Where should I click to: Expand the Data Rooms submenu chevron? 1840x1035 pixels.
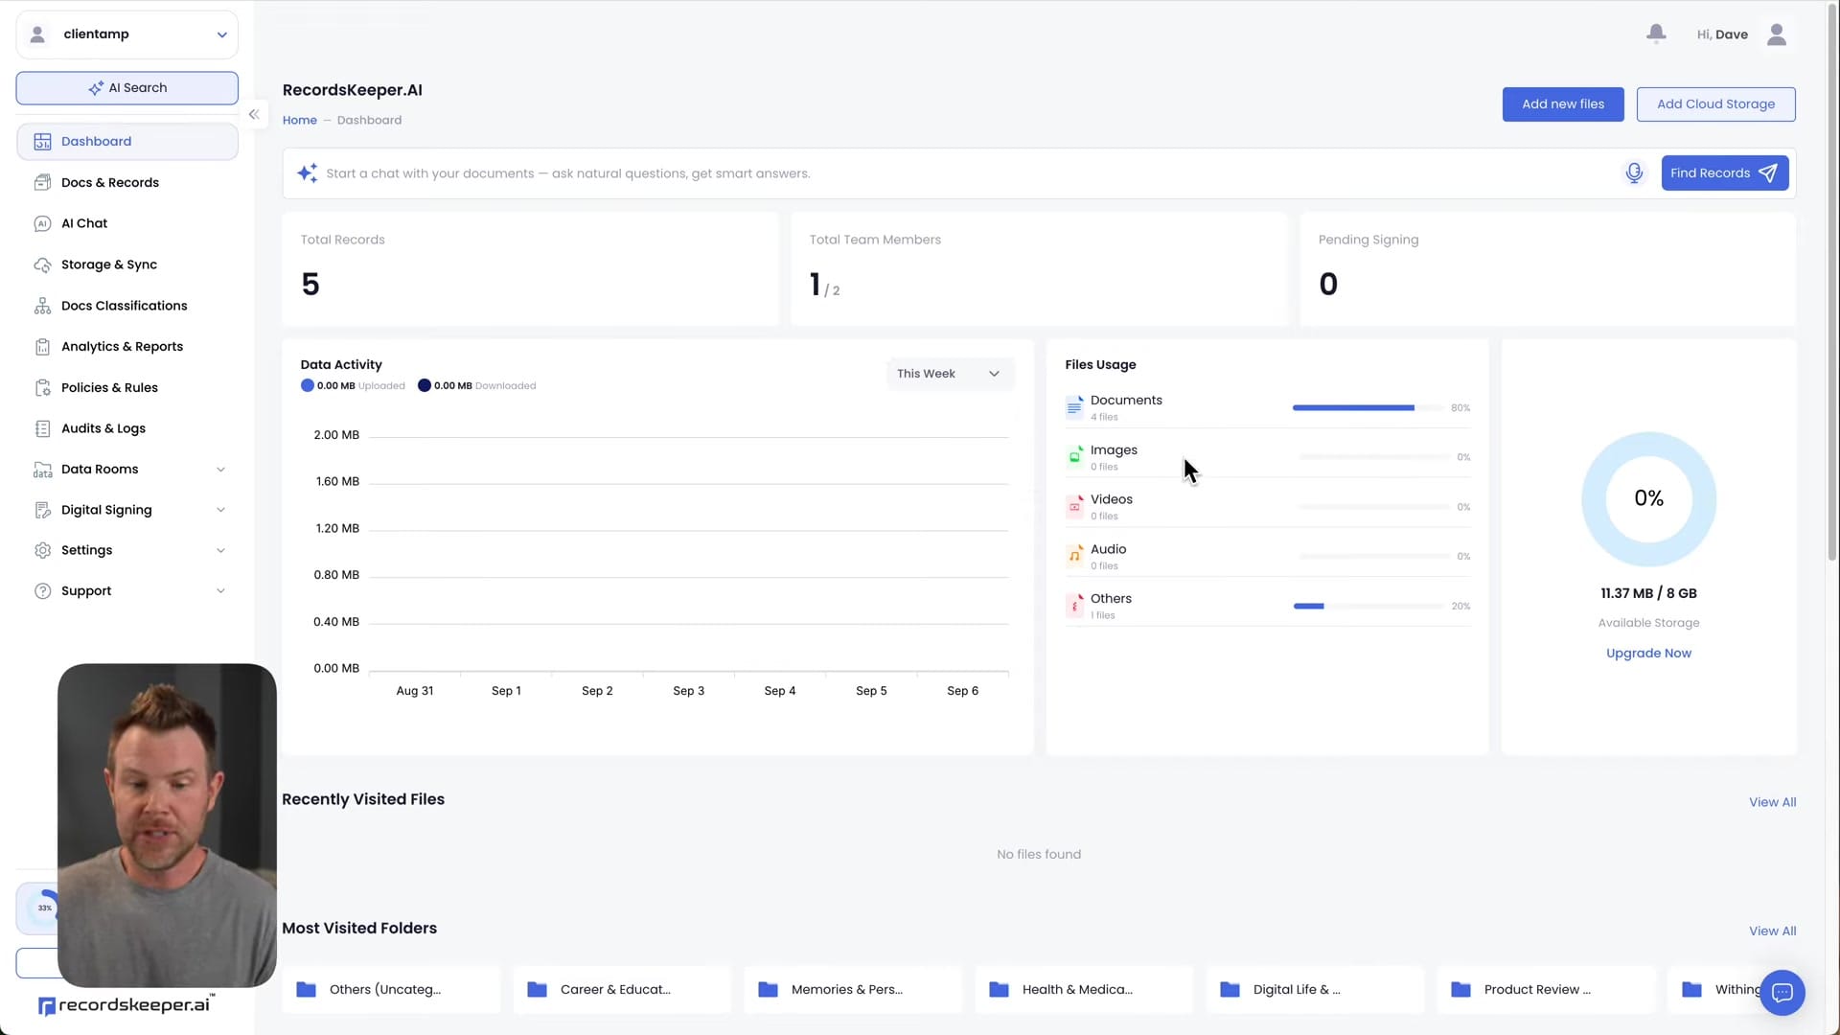pyautogui.click(x=220, y=470)
